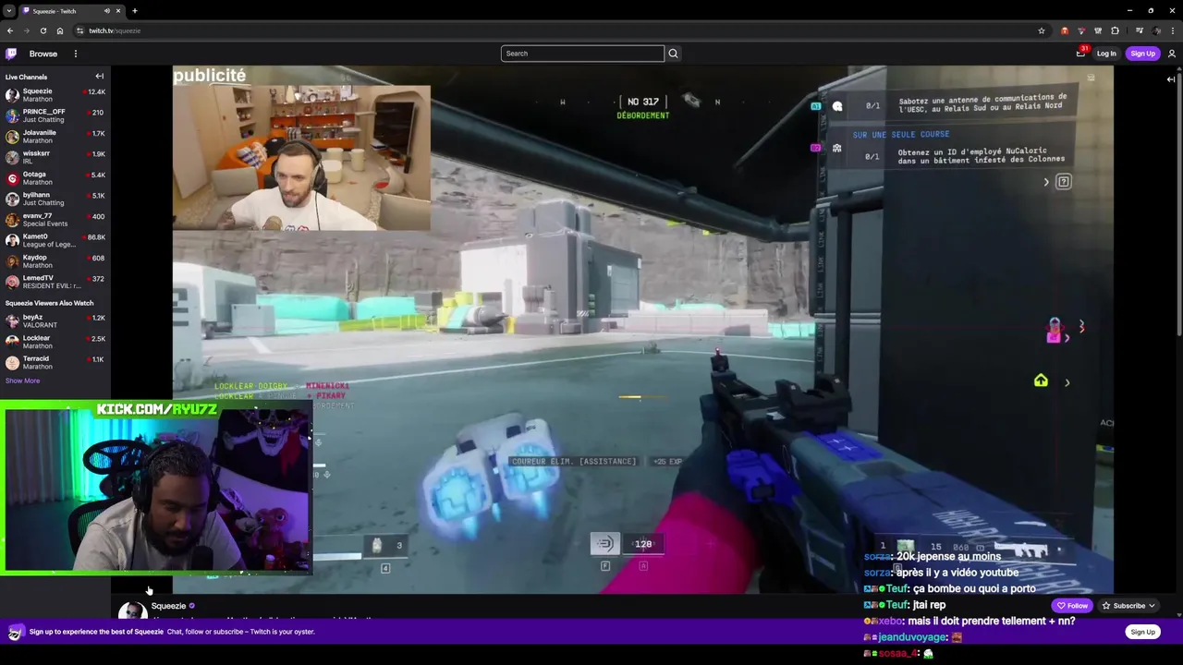Viewport: 1183px width, 665px height.
Task: Log In to Twitch
Action: point(1106,54)
